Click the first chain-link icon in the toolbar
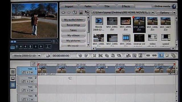182x102 pixels. (148, 56)
